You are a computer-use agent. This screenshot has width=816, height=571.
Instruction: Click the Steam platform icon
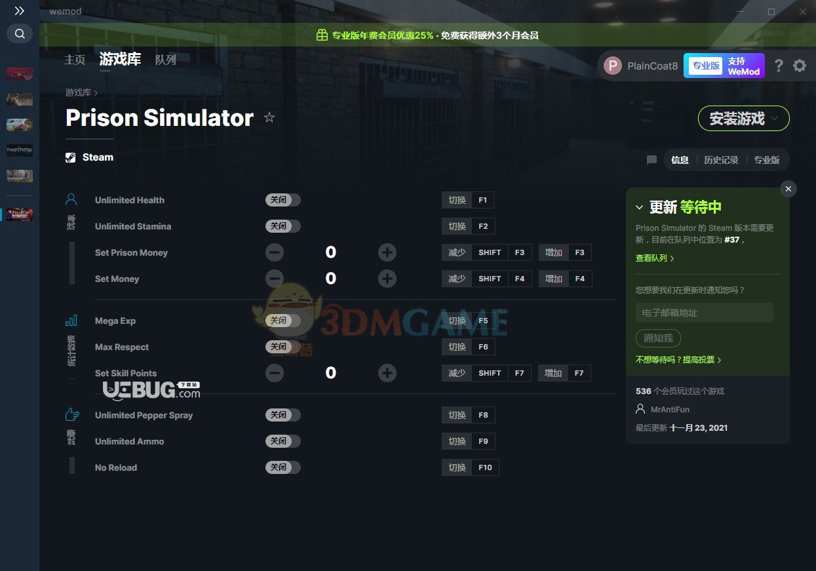(x=71, y=157)
